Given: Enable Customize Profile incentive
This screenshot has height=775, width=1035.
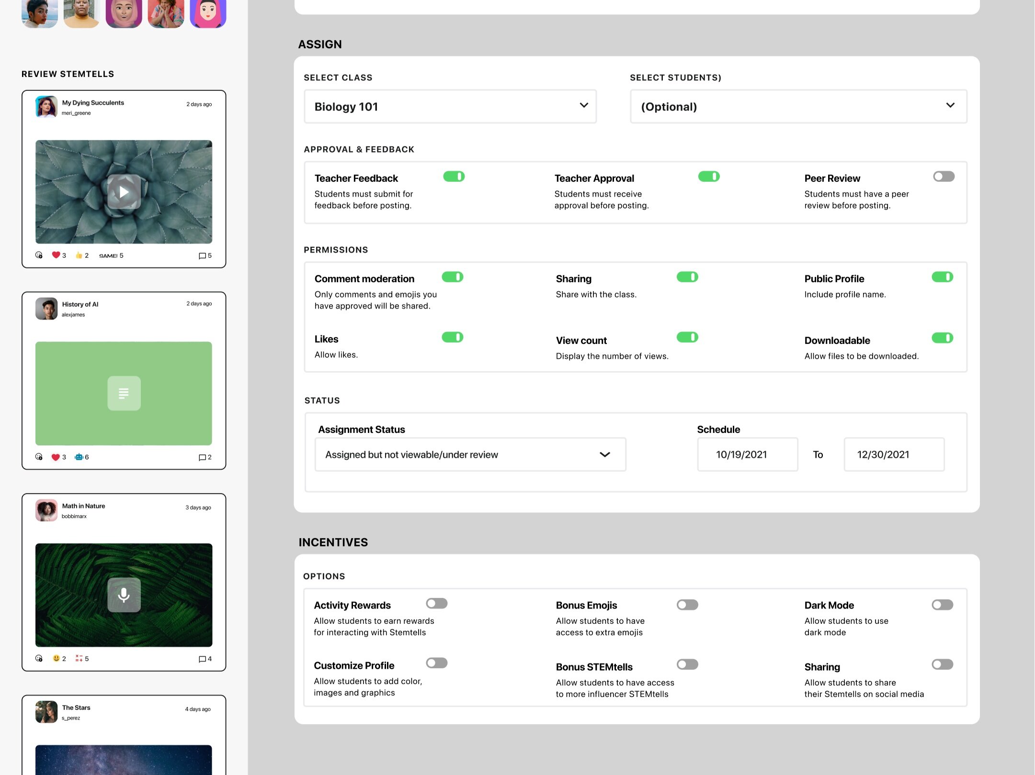Looking at the screenshot, I should [x=437, y=663].
